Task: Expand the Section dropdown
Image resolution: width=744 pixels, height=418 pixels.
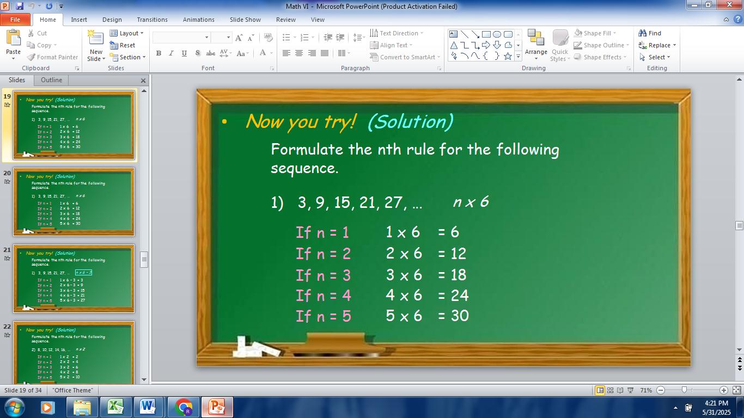Action: pyautogui.click(x=127, y=57)
